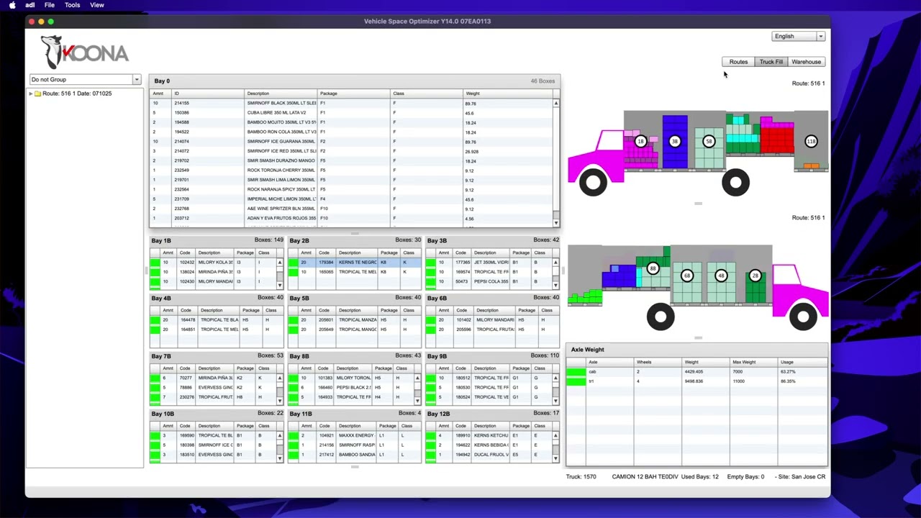Click green status square for code 102432
Screen dimensions: 921x518
[x=155, y=263]
